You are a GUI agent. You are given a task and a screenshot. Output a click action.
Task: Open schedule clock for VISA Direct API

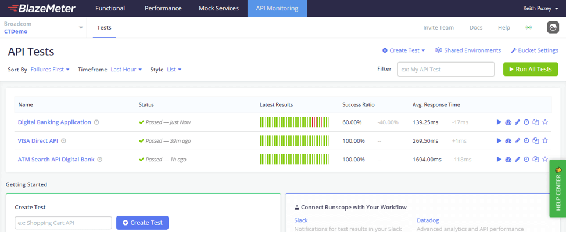click(x=526, y=140)
